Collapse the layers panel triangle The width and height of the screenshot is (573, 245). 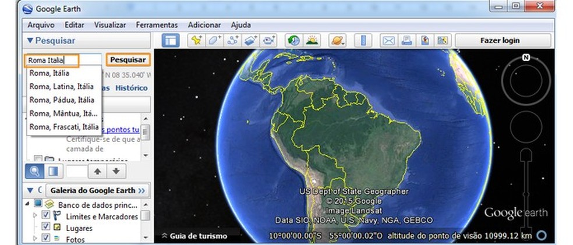click(30, 190)
